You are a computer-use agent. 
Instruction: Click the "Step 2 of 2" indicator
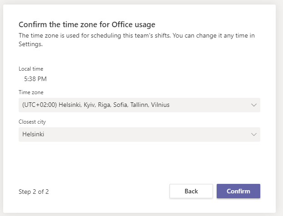point(34,192)
